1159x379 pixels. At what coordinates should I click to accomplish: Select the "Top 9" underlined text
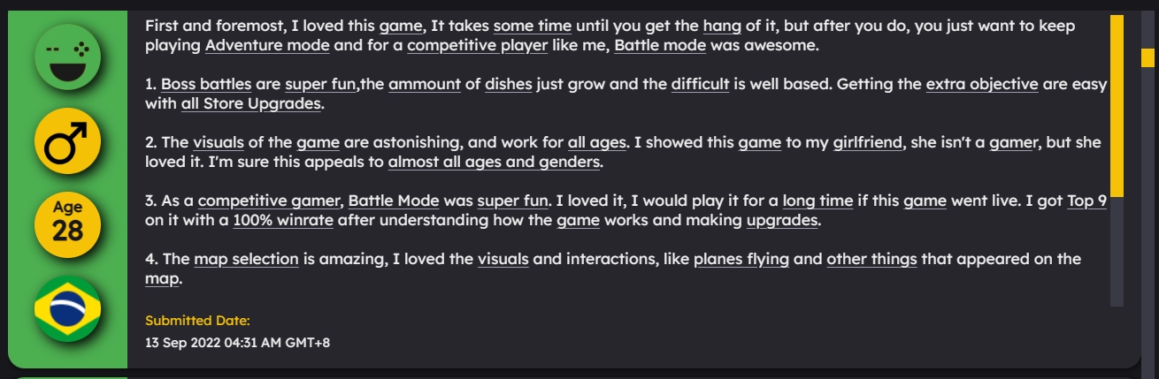[1086, 201]
